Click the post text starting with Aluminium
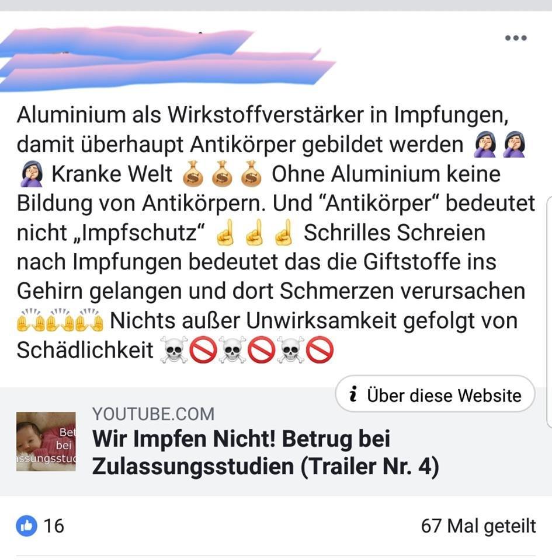 click(x=275, y=232)
